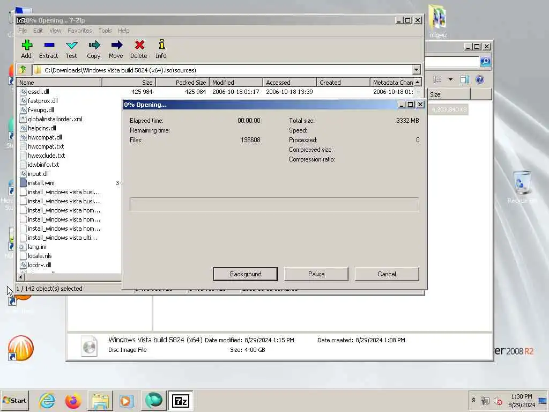Go up one folder level in 7-Zip
Viewport: 549px width, 412px height.
point(23,69)
